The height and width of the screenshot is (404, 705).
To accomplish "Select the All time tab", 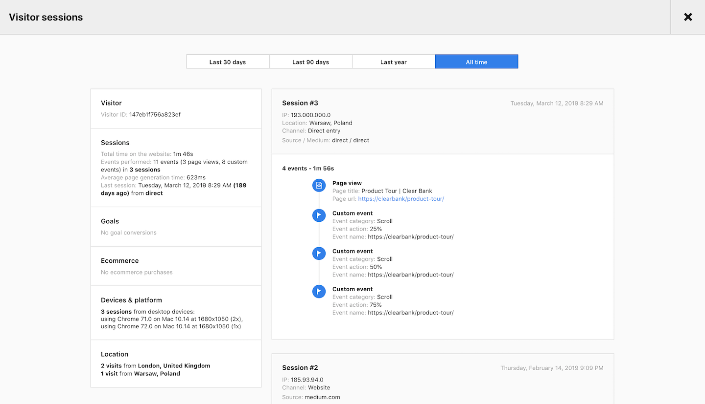I will click(476, 62).
